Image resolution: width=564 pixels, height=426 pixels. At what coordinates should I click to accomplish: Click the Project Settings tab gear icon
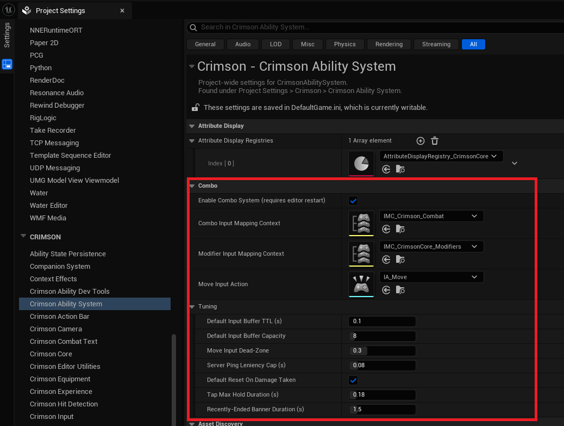[x=27, y=10]
